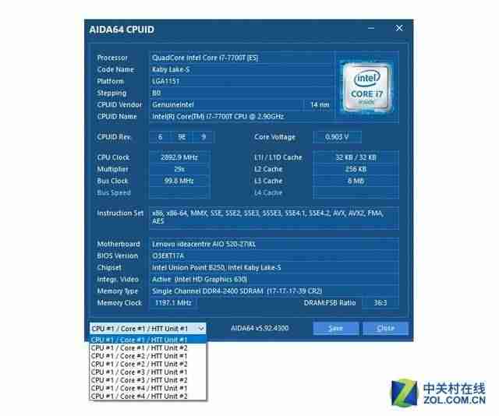Click the Motherboard value Lenovo ideacentre AIO
Image resolution: width=499 pixels, height=416 pixels.
click(x=203, y=245)
